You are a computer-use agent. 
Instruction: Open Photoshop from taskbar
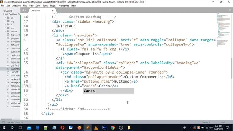tap(104, 128)
